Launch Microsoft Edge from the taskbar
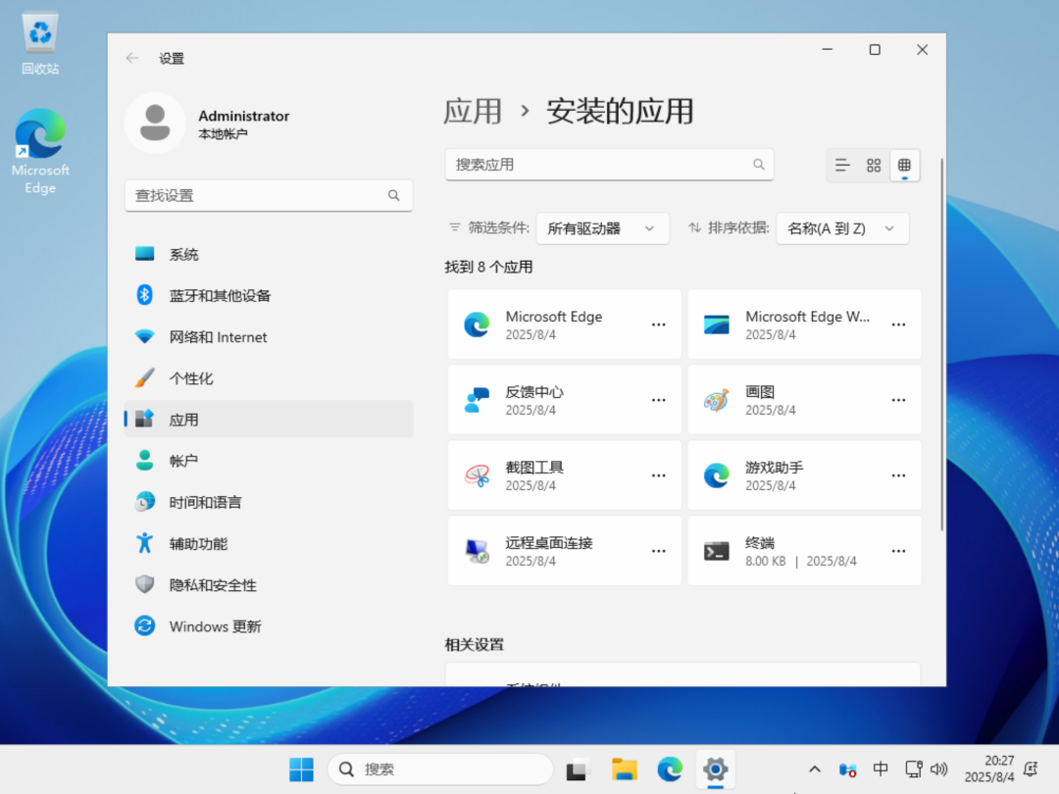 point(670,769)
